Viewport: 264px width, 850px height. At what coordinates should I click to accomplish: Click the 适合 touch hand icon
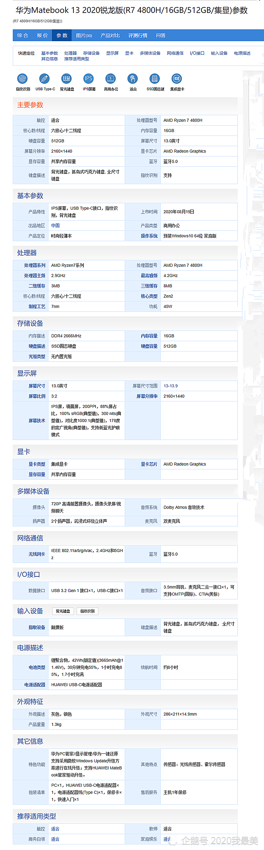(x=133, y=79)
